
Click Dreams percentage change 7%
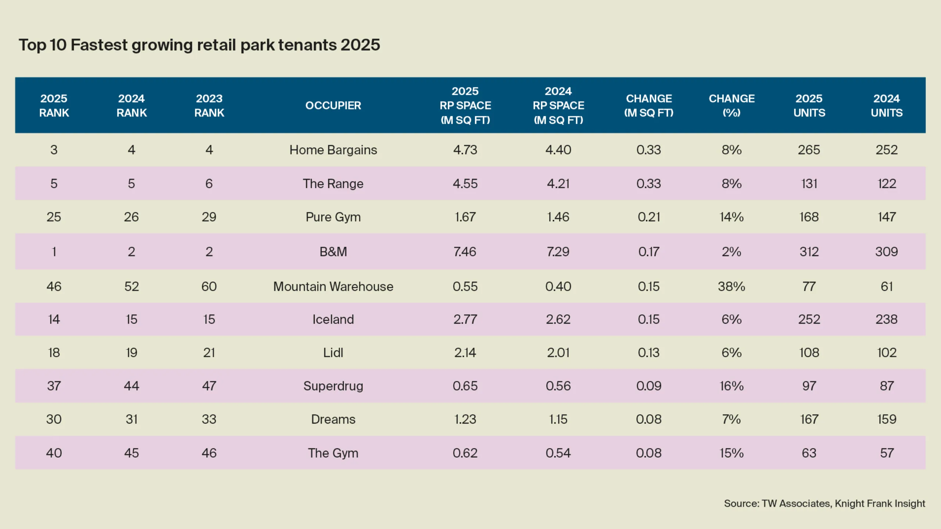coord(731,419)
